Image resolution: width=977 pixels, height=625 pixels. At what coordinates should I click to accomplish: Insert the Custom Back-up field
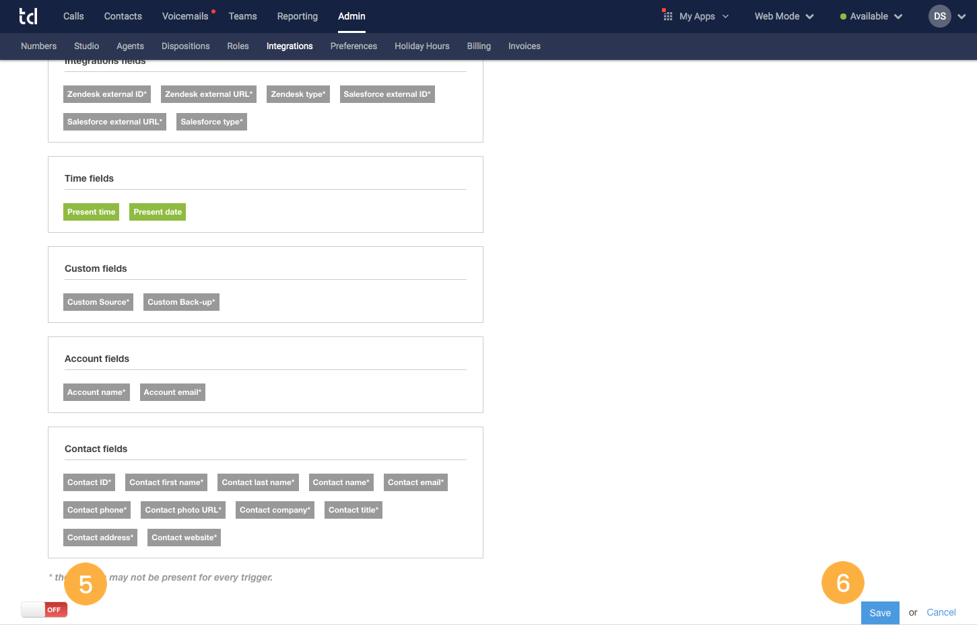181,302
